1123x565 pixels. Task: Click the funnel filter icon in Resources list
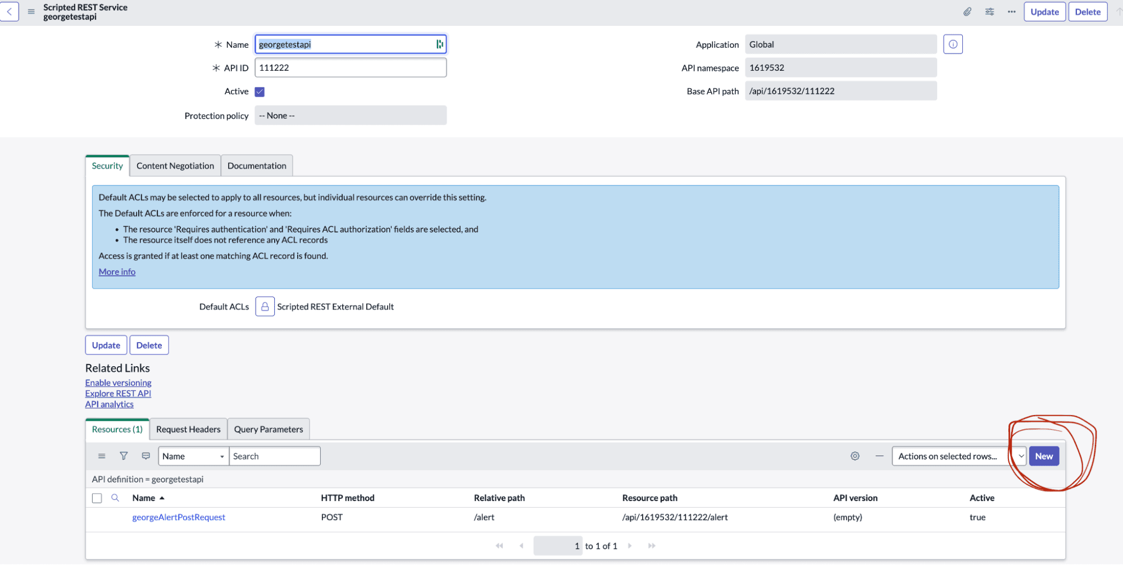[124, 456]
